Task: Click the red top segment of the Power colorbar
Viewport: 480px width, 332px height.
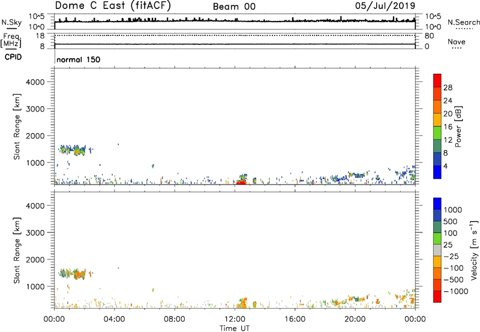Action: [x=437, y=80]
